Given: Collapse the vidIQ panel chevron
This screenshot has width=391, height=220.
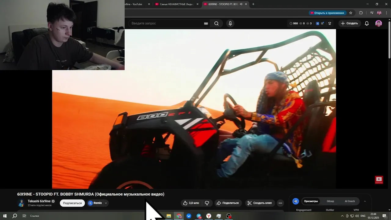Looking at the screenshot, I should point(365,201).
